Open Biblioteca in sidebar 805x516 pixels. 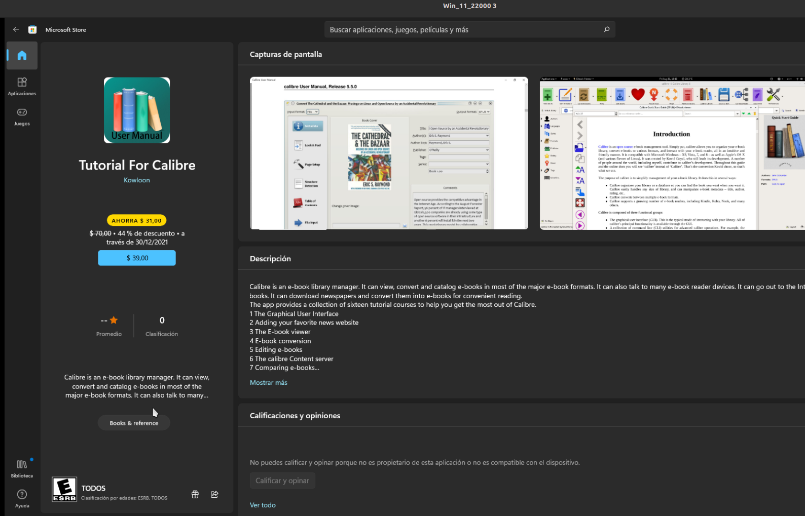pos(22,468)
